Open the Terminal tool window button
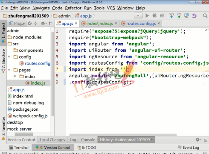The width and height of the screenshot is (209, 154). [19, 148]
